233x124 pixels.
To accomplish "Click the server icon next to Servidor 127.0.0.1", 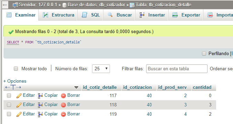I will [x=16, y=5].
